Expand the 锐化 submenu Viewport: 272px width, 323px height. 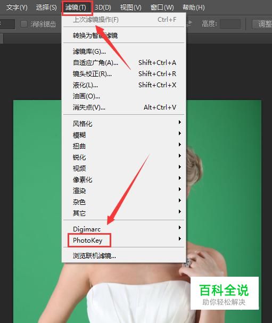pyautogui.click(x=124, y=157)
